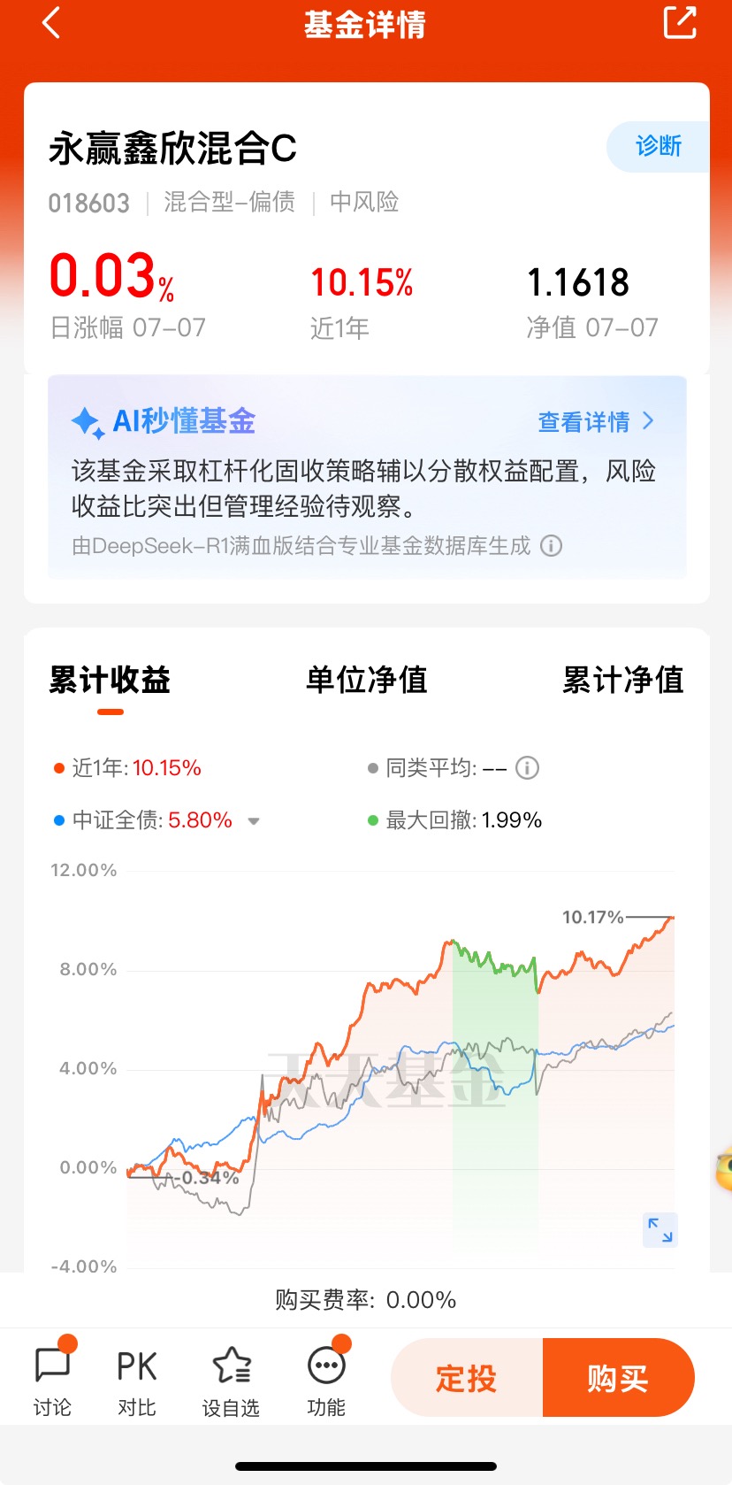The width and height of the screenshot is (732, 1485).
Task: Tap info icon beside DeepSeek disclaimer
Action: 551,545
